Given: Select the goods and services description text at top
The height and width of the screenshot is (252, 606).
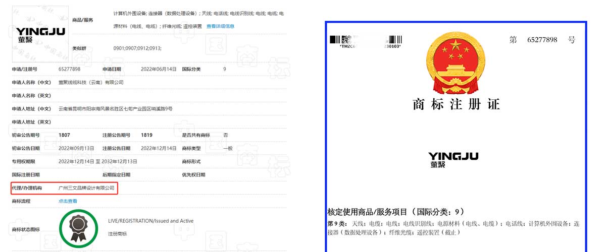Looking at the screenshot, I should [x=198, y=20].
